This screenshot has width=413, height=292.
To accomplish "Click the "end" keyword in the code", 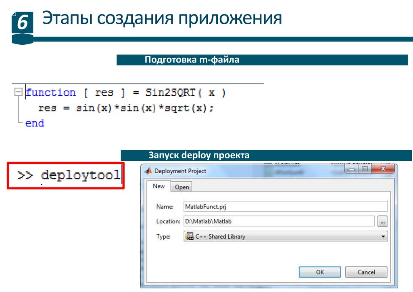I will [x=35, y=123].
